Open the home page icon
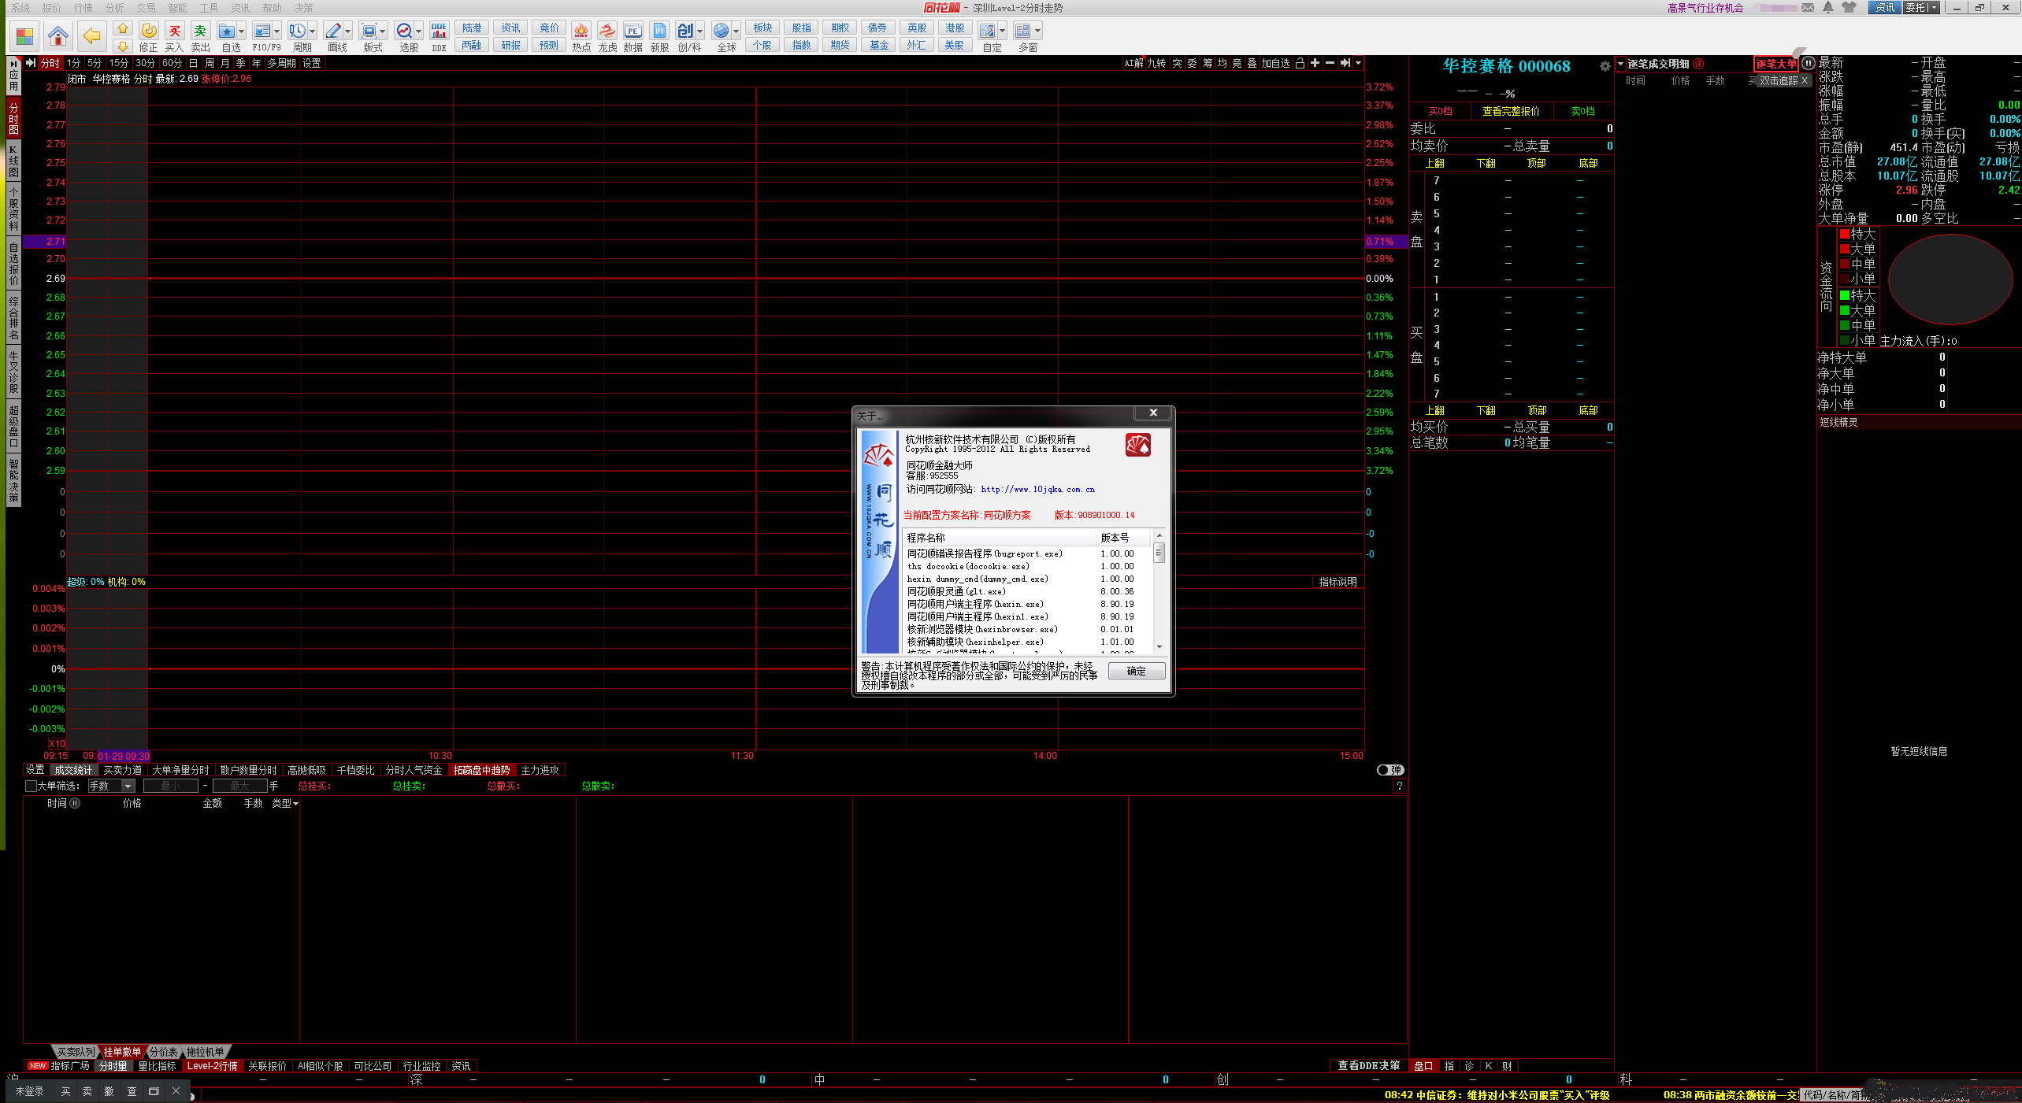The image size is (2022, 1103). 58,35
